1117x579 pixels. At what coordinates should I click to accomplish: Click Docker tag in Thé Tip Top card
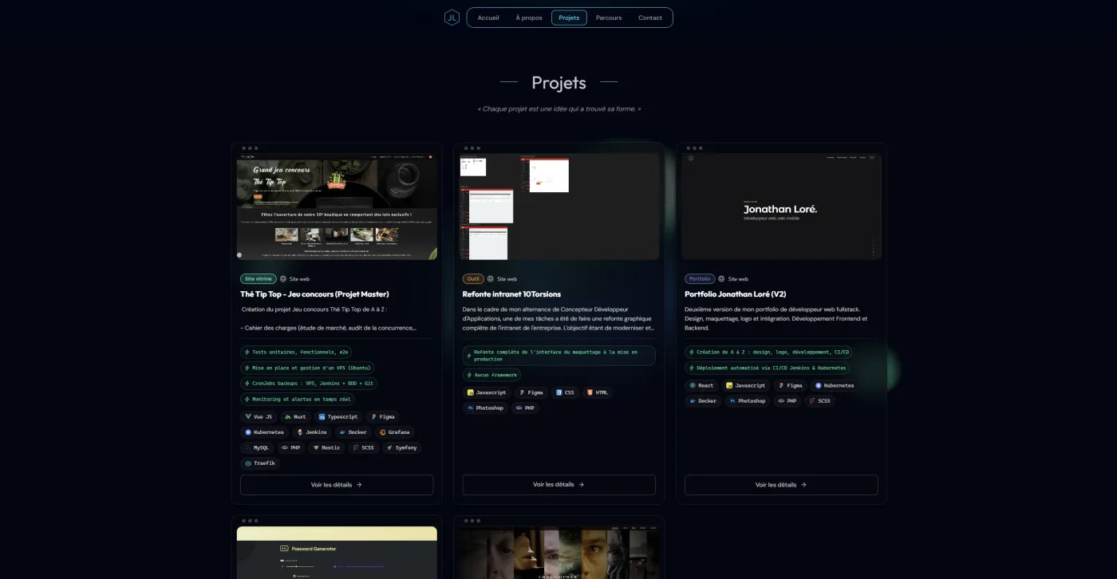(x=353, y=432)
